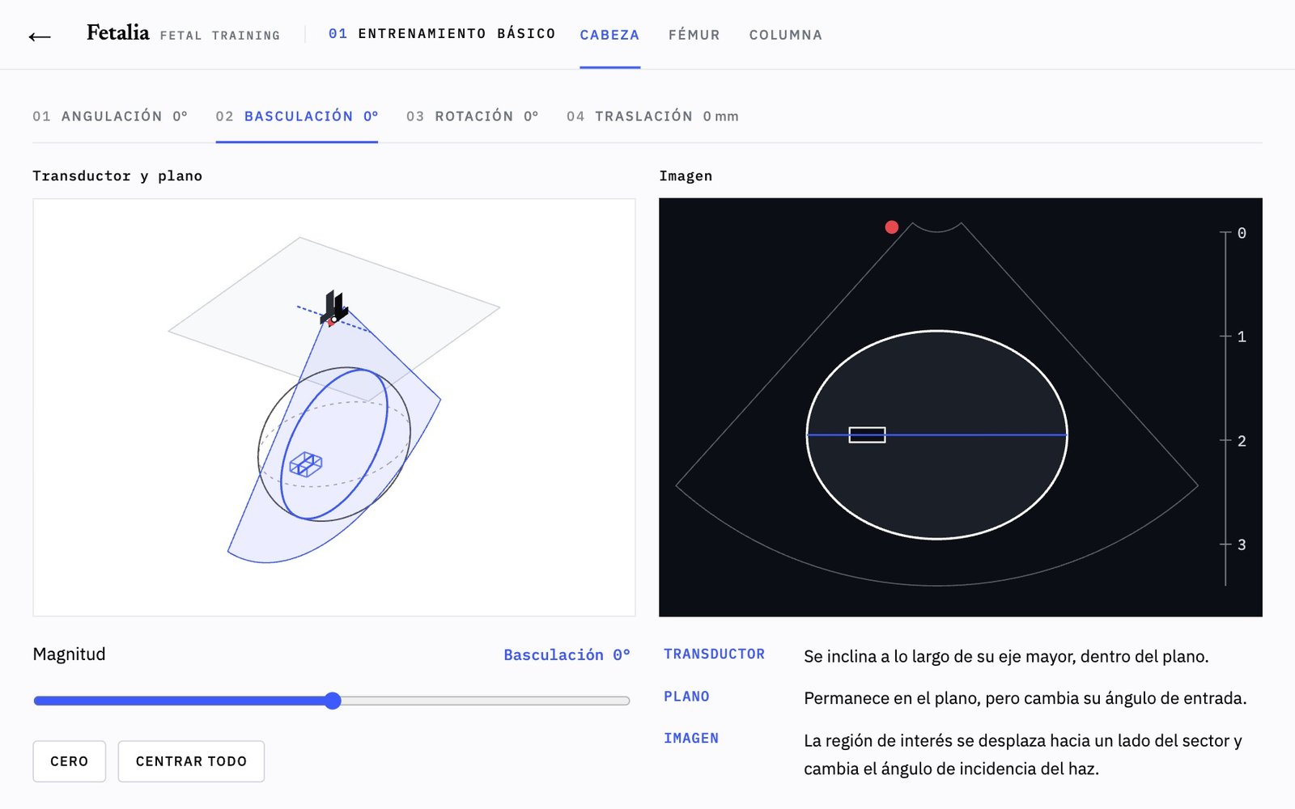Click the Cero button
Image resolution: width=1295 pixels, height=809 pixels.
pyautogui.click(x=70, y=761)
